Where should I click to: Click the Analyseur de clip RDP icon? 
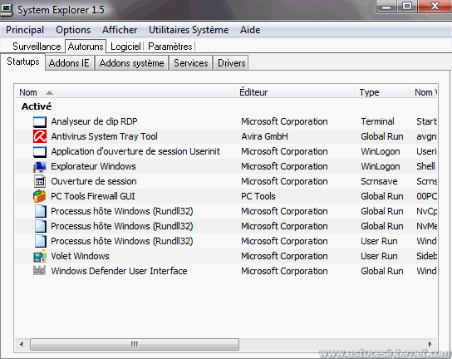40,121
